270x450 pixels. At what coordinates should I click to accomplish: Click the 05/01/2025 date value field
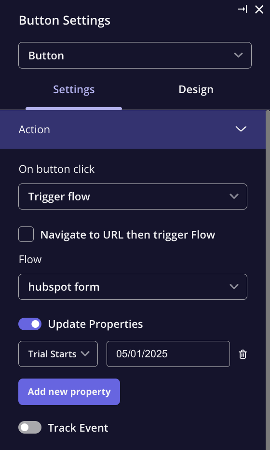168,354
